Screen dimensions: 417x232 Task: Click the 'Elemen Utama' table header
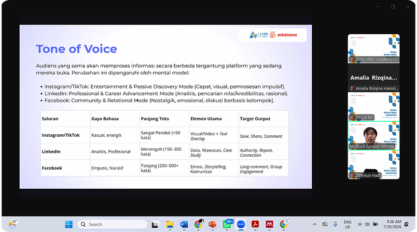[206, 119]
